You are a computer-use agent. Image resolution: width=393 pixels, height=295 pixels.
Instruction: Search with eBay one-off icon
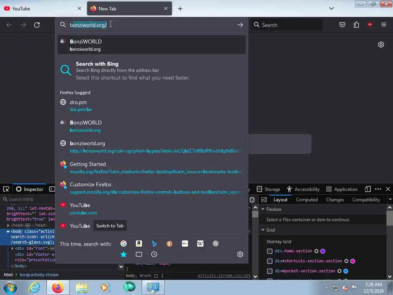click(x=185, y=244)
